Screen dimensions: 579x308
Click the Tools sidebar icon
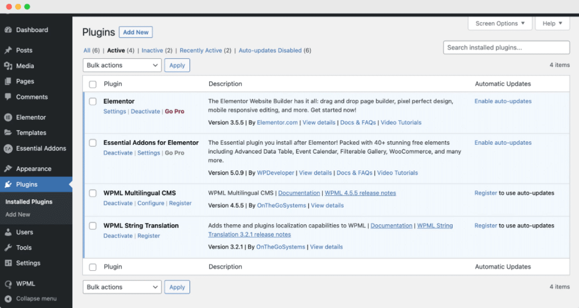pyautogui.click(x=8, y=247)
